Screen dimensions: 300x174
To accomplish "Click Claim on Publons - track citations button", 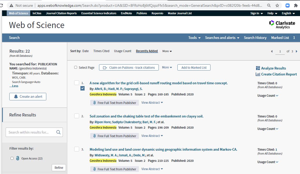I will coord(129,67).
